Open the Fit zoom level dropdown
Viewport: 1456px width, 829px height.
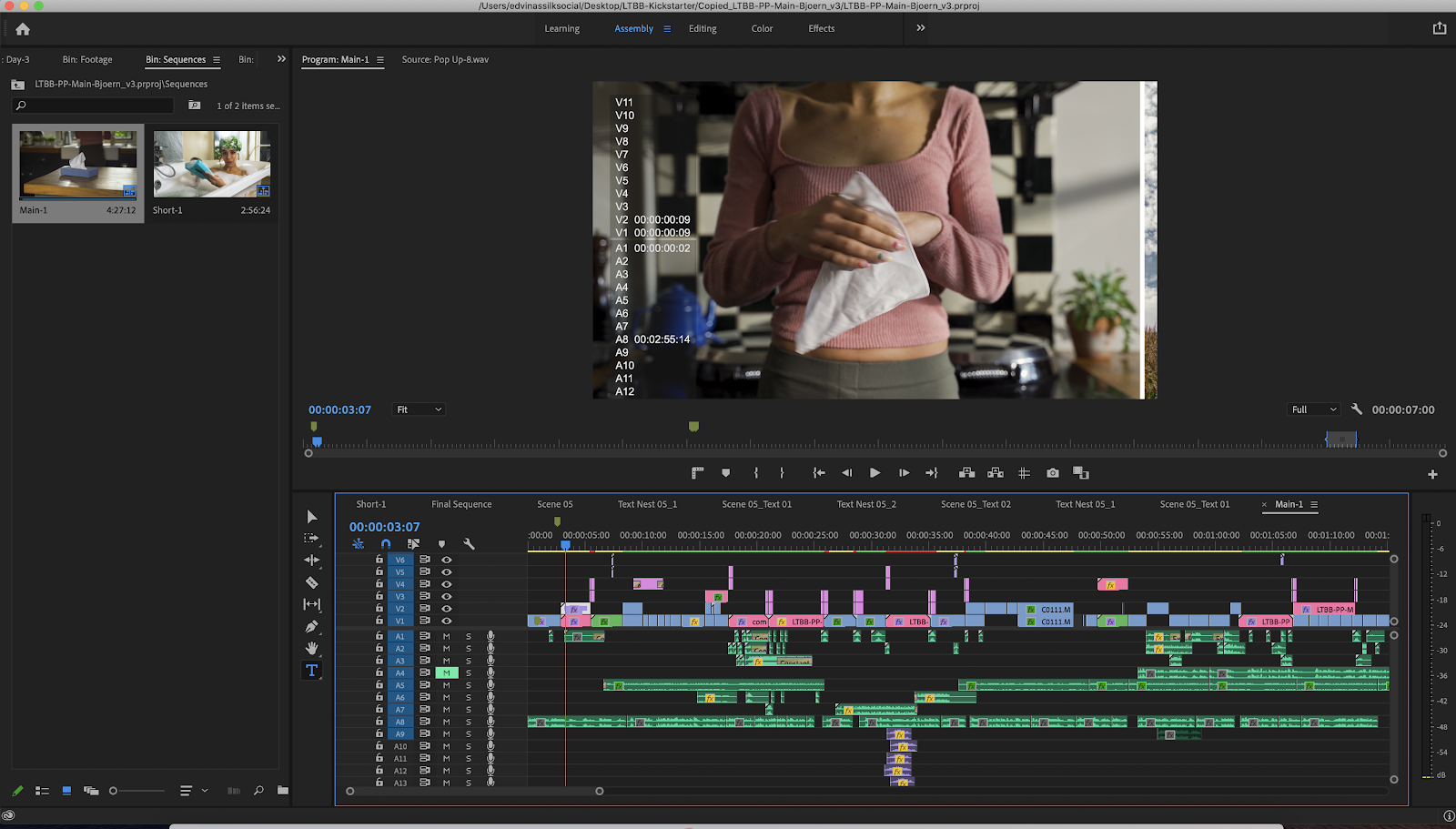419,409
